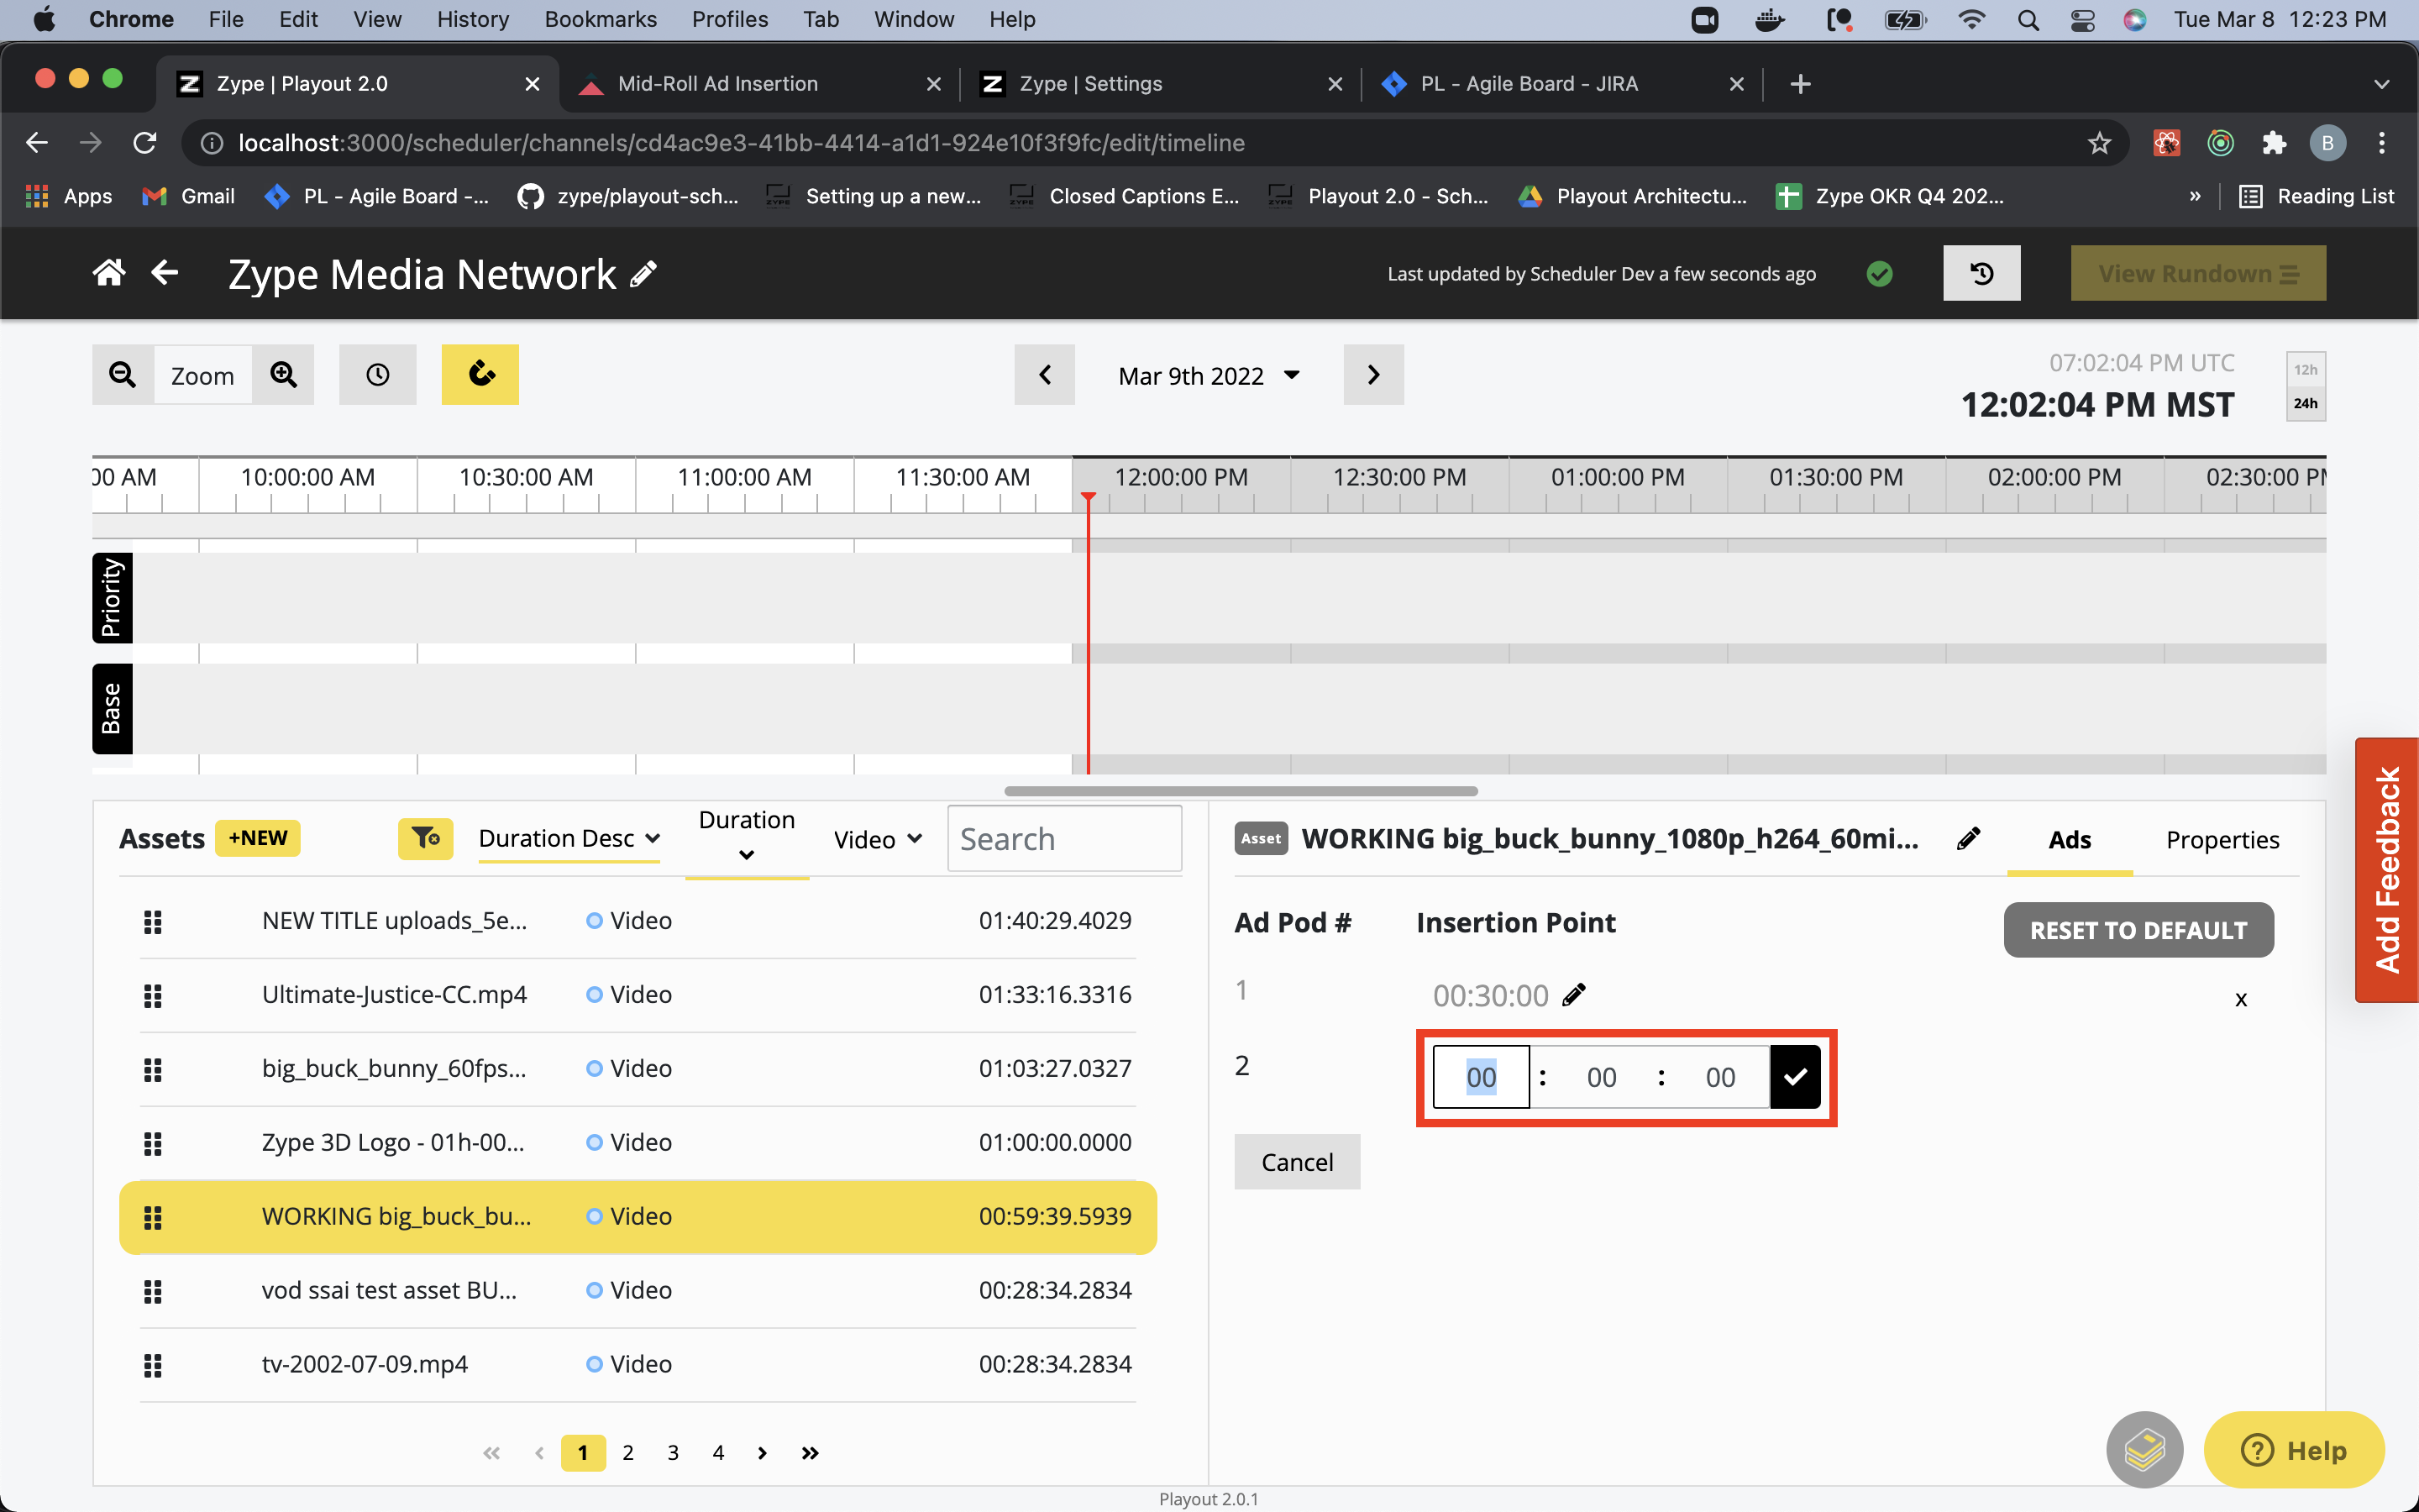Reload the browser page
Viewport: 2419px width, 1512px height.
coord(145,143)
